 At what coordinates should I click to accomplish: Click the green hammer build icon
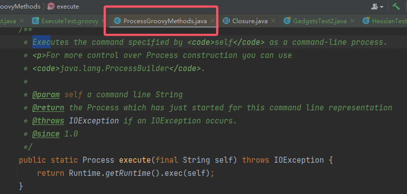[396, 7]
